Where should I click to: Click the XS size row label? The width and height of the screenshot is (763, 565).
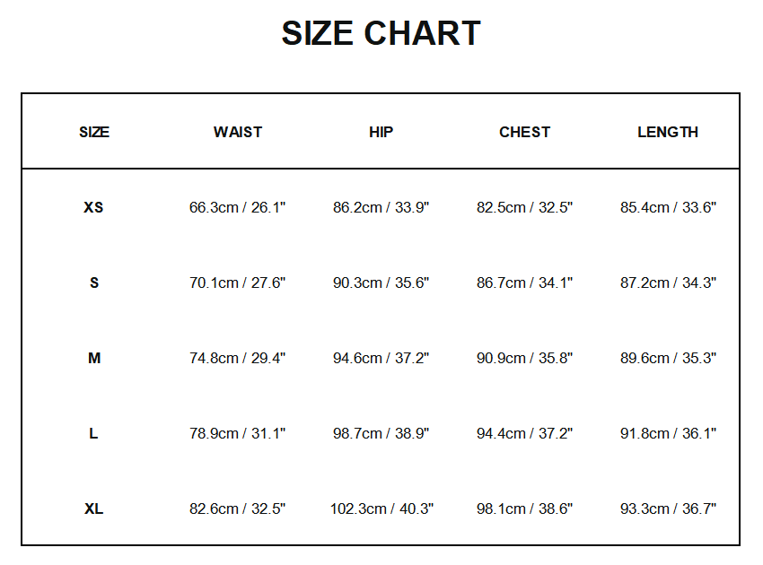[x=94, y=207]
